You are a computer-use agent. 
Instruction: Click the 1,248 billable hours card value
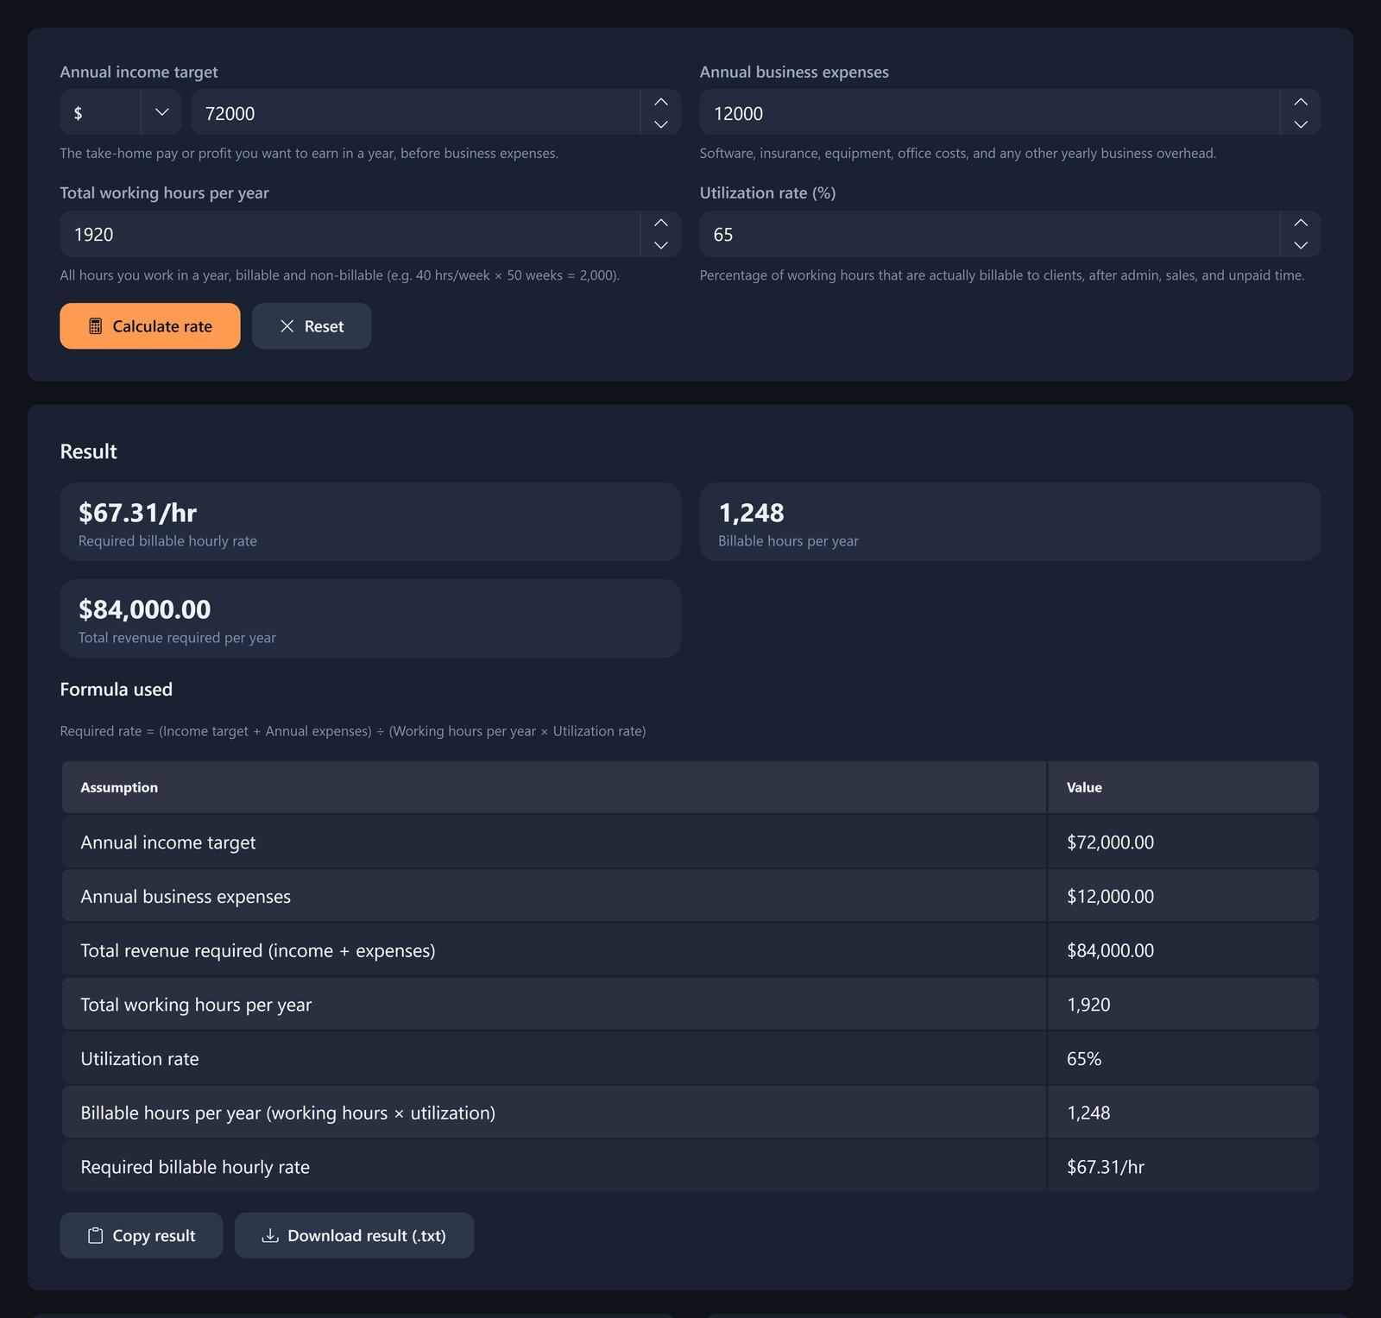point(751,513)
